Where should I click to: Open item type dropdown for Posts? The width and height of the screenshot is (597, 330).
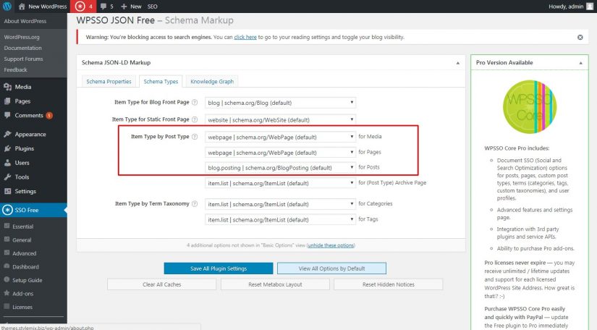pos(280,168)
